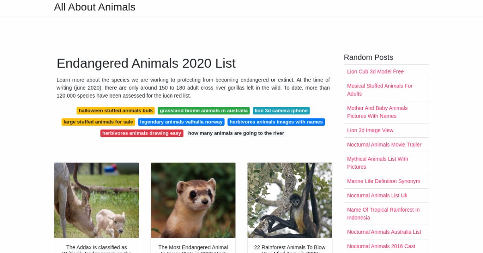Open Nocturnal Animals Movie Trailer post

coord(384,145)
